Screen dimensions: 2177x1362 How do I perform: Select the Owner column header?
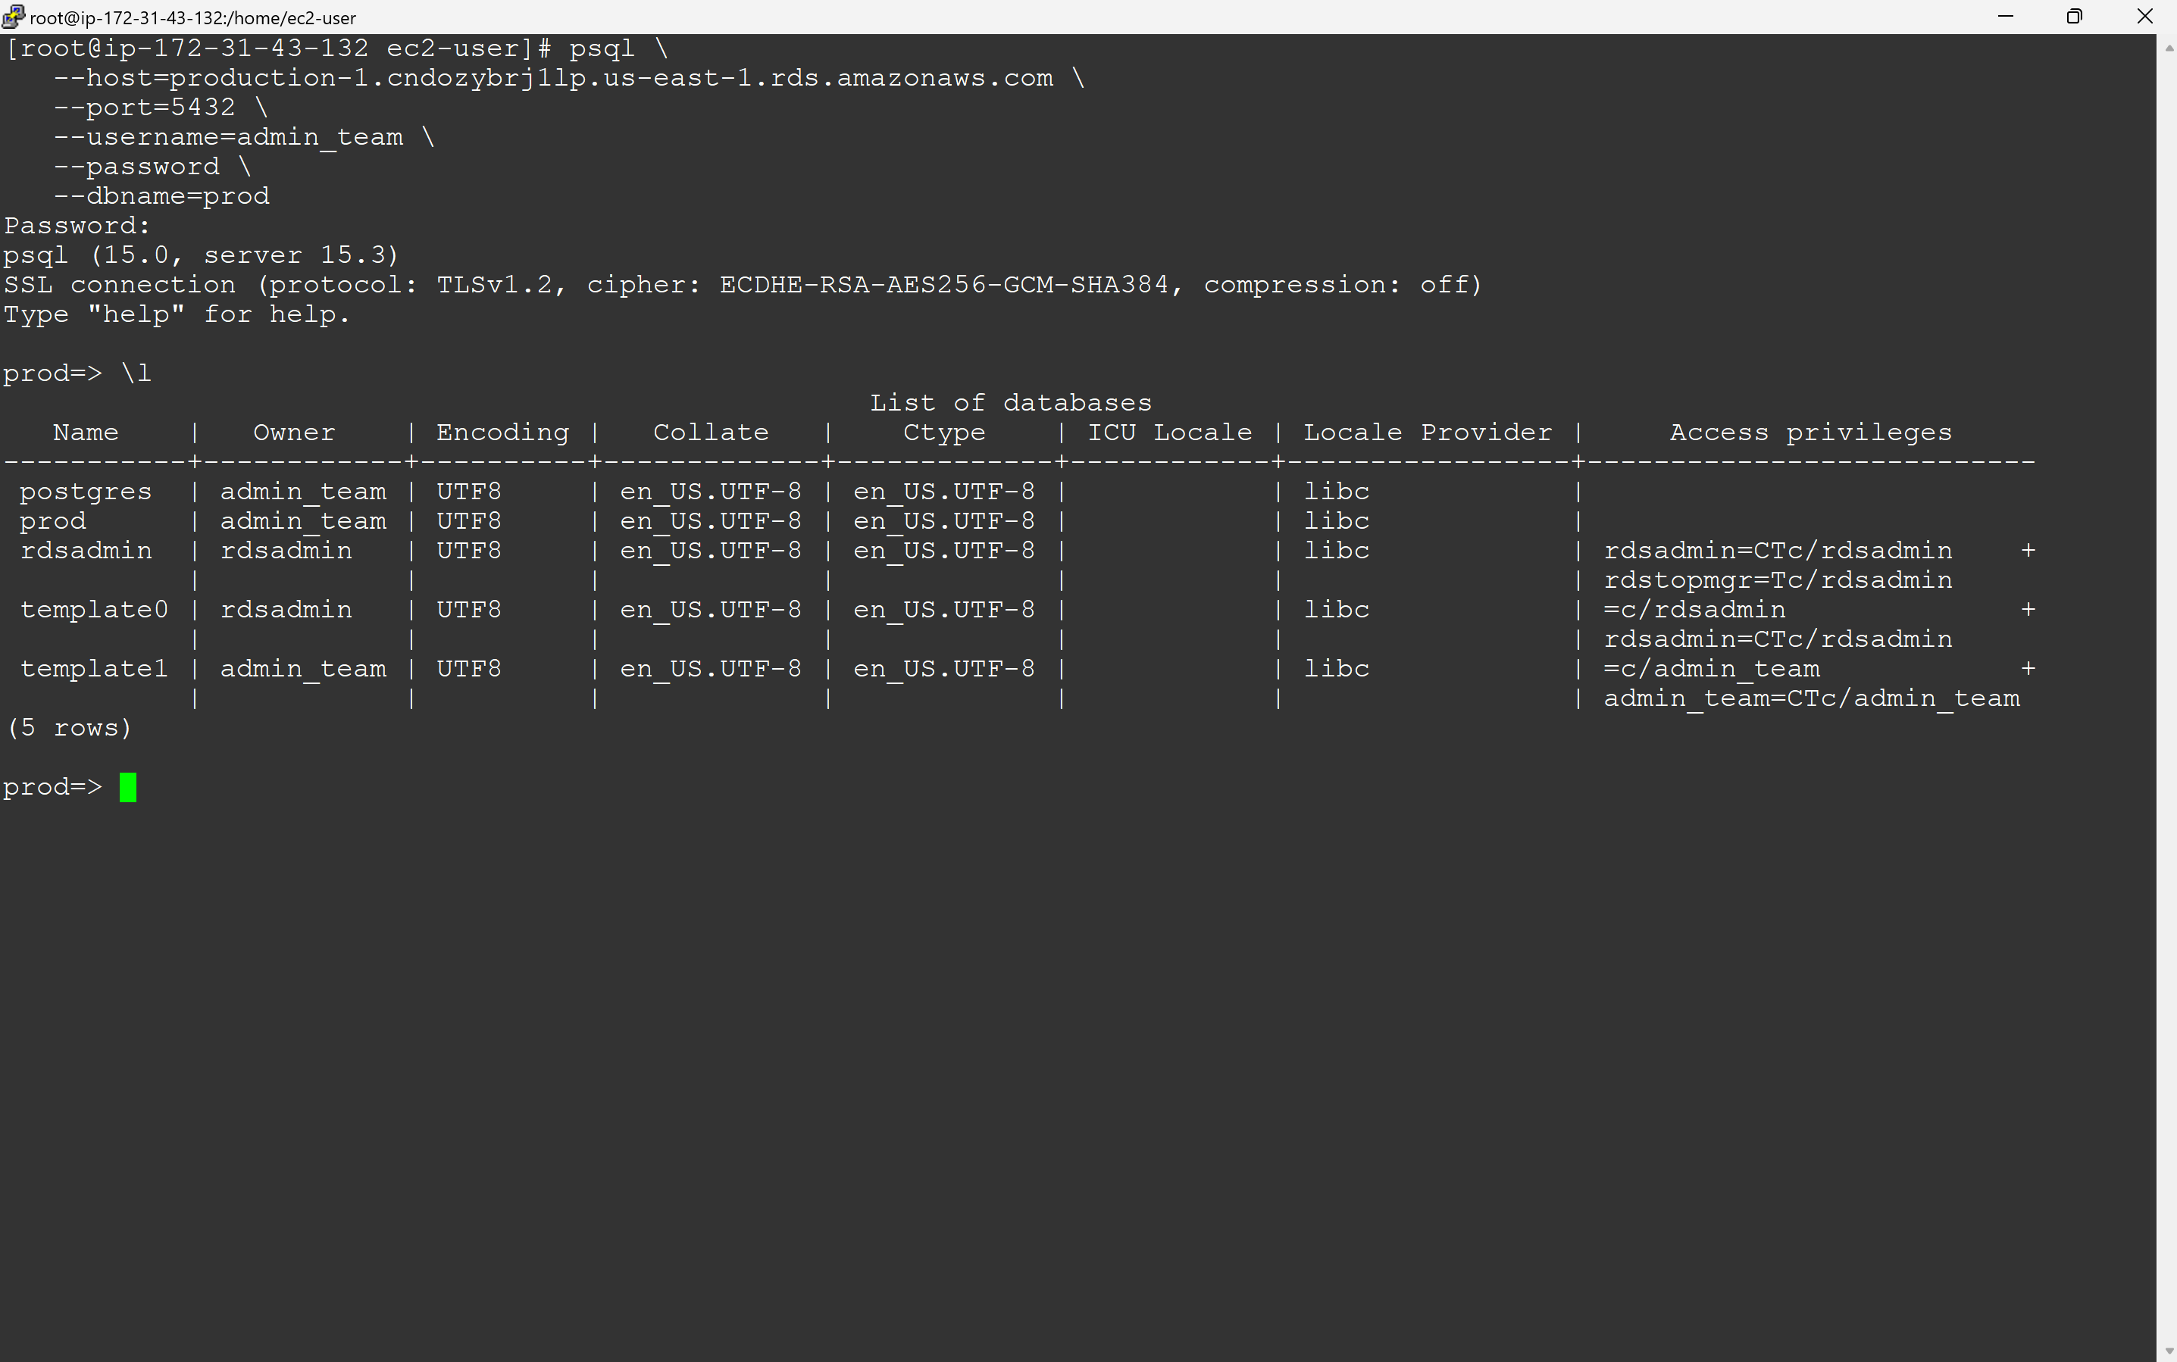tap(293, 432)
